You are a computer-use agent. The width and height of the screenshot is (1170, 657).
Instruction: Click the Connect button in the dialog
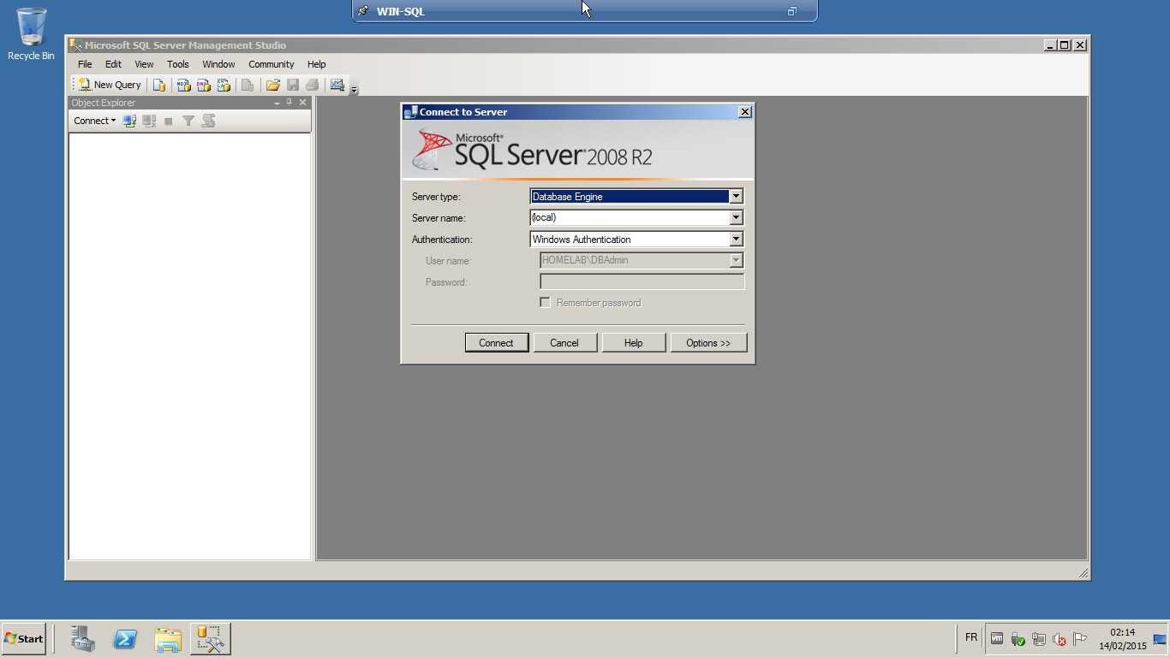point(497,343)
